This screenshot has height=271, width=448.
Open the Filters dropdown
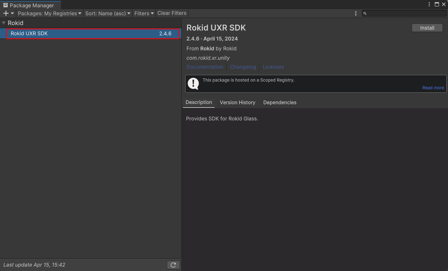[144, 13]
